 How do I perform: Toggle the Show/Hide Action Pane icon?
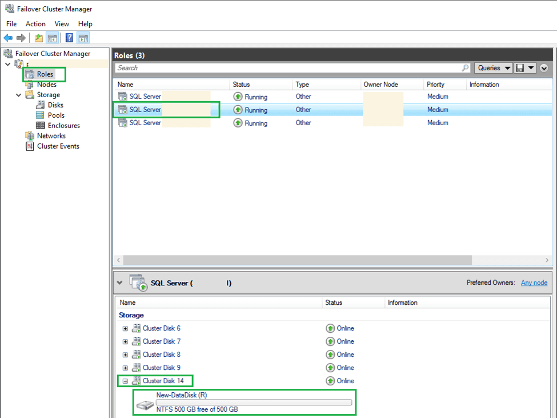tap(83, 38)
